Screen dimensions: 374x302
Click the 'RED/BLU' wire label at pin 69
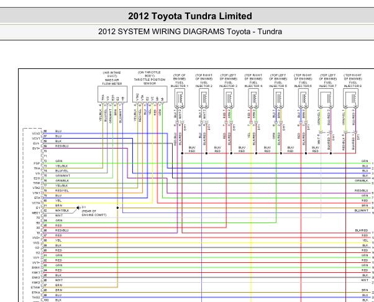click(x=62, y=146)
